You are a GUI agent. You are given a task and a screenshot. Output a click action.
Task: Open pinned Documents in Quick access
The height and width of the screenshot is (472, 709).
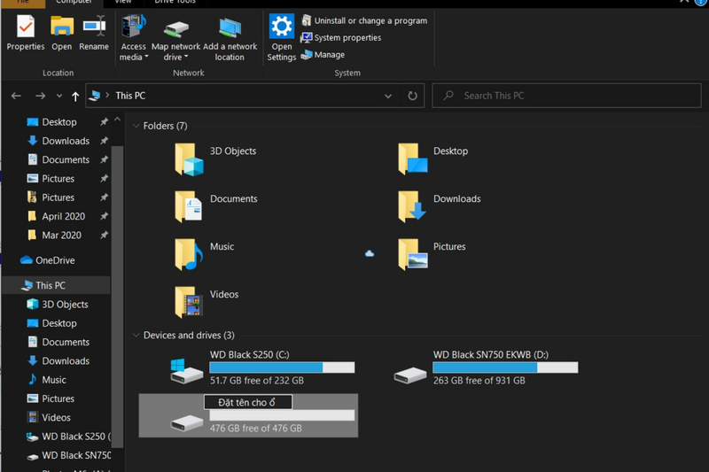click(x=65, y=160)
